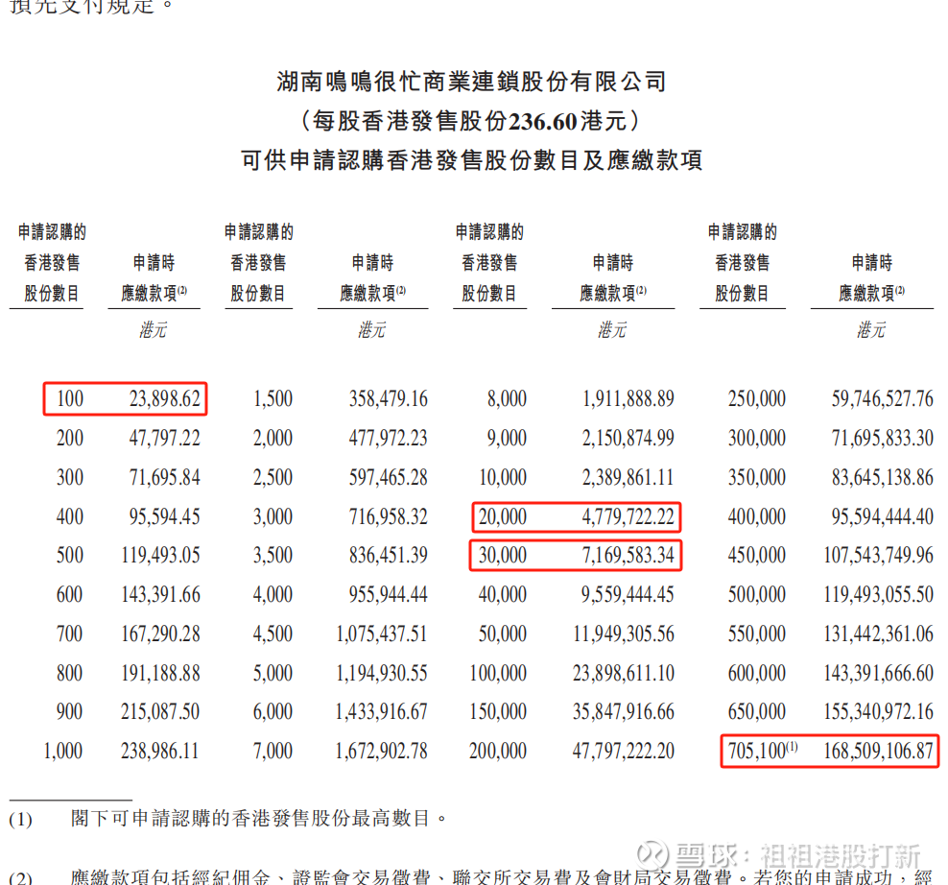Click the amount 358,479.16
The image size is (948, 885).
point(389,398)
